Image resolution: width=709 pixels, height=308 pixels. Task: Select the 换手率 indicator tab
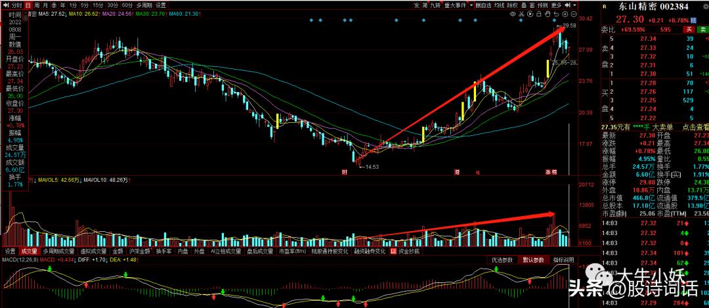164,251
